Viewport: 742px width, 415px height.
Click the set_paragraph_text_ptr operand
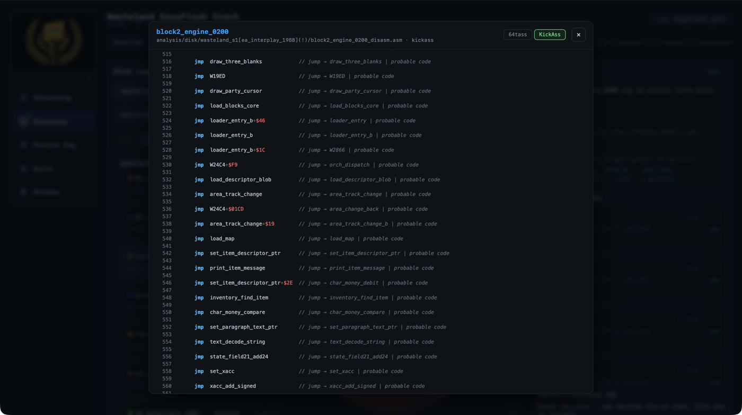point(244,327)
